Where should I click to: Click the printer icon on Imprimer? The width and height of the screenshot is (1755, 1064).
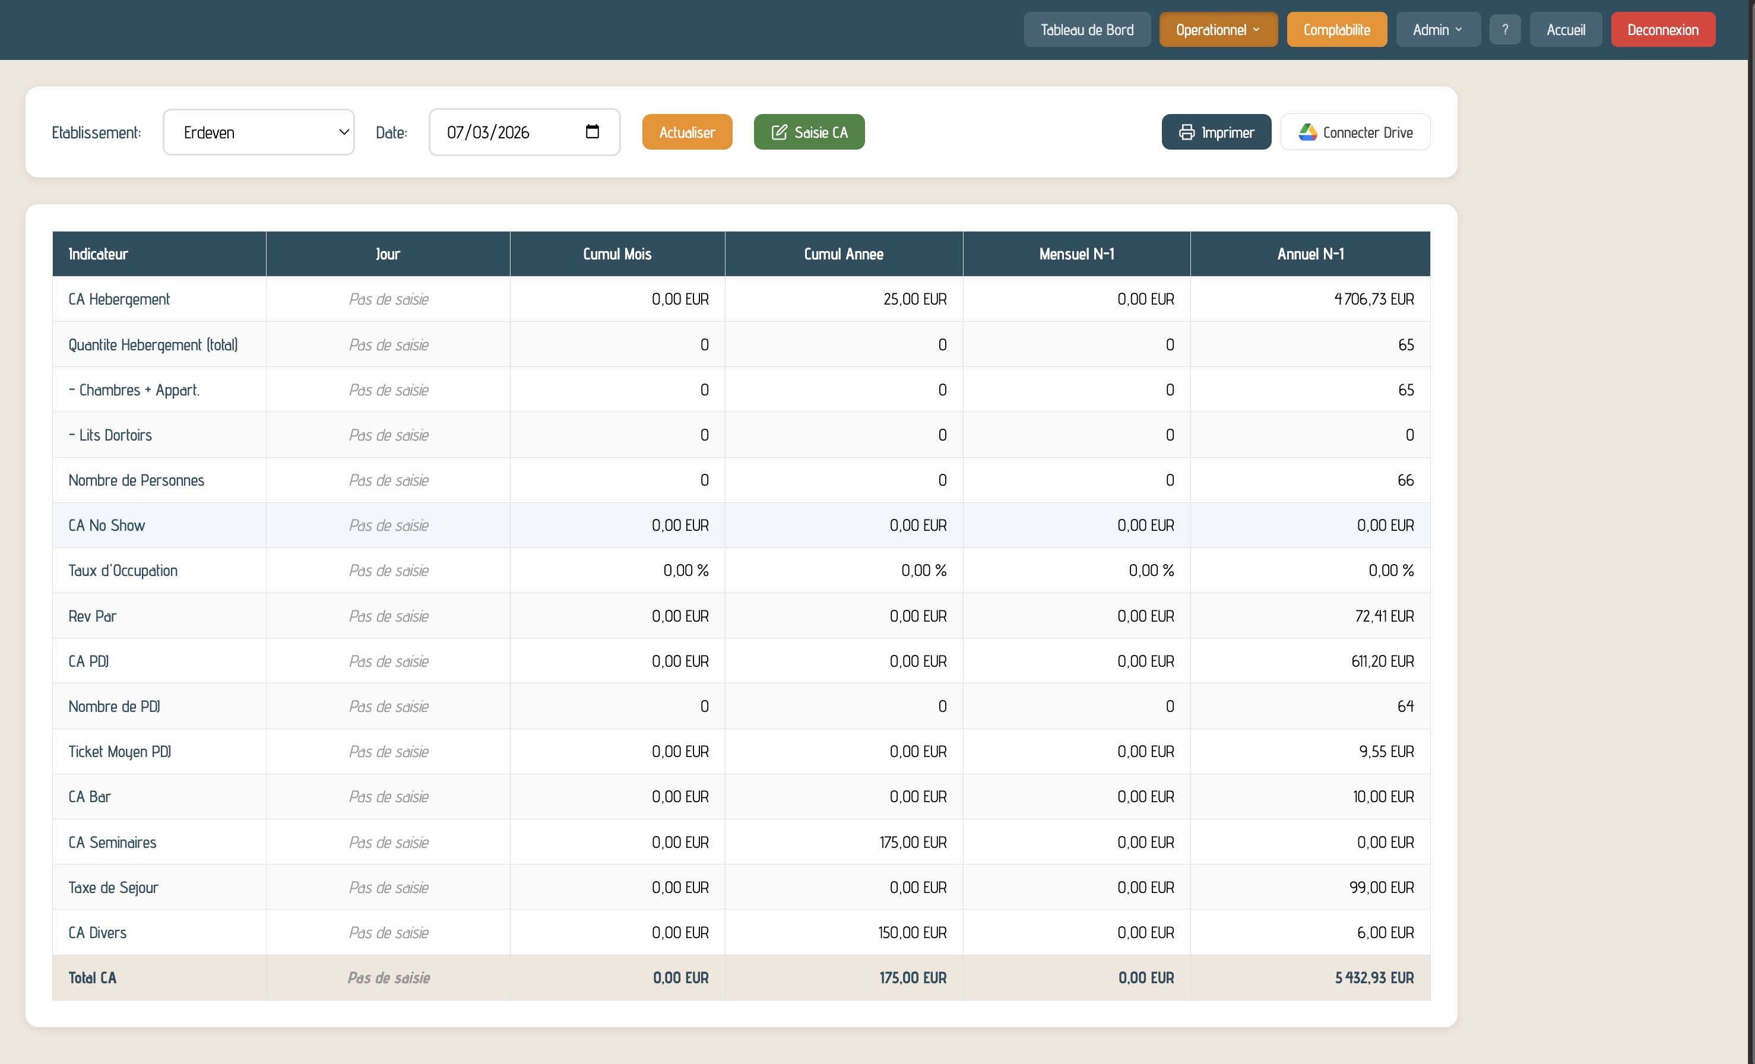[x=1186, y=132]
